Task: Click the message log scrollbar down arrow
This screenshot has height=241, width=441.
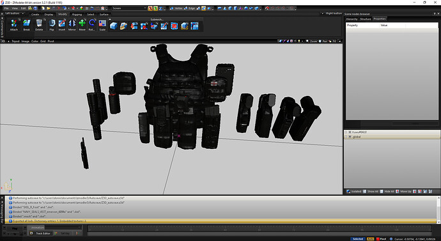Action: point(438,222)
